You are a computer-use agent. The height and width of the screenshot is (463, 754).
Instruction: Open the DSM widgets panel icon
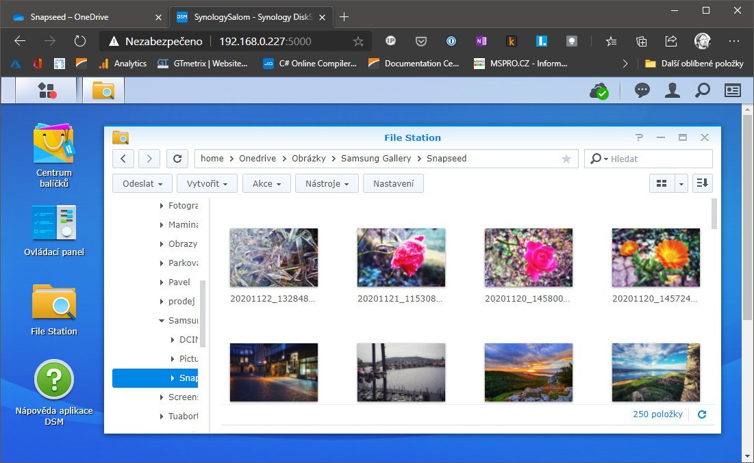coord(732,90)
